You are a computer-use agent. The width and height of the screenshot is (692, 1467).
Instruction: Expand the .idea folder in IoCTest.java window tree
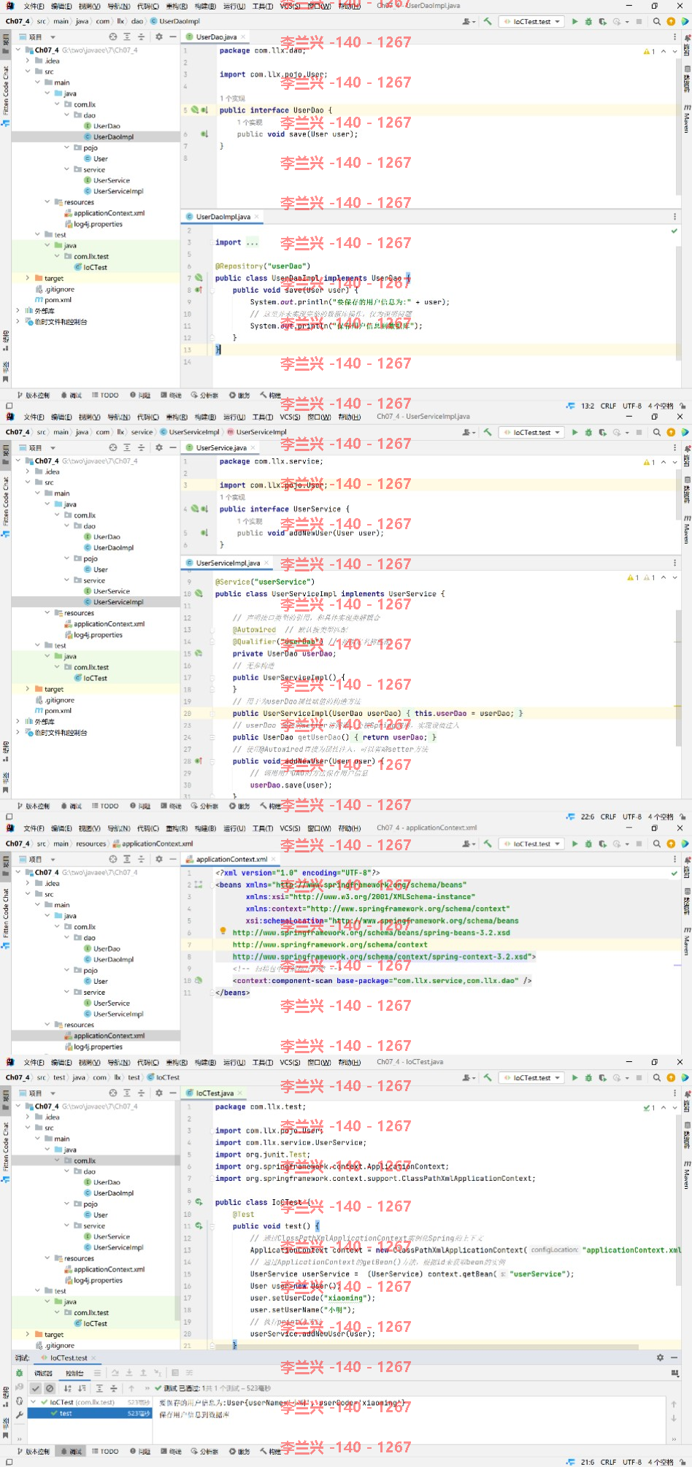[x=28, y=1117]
